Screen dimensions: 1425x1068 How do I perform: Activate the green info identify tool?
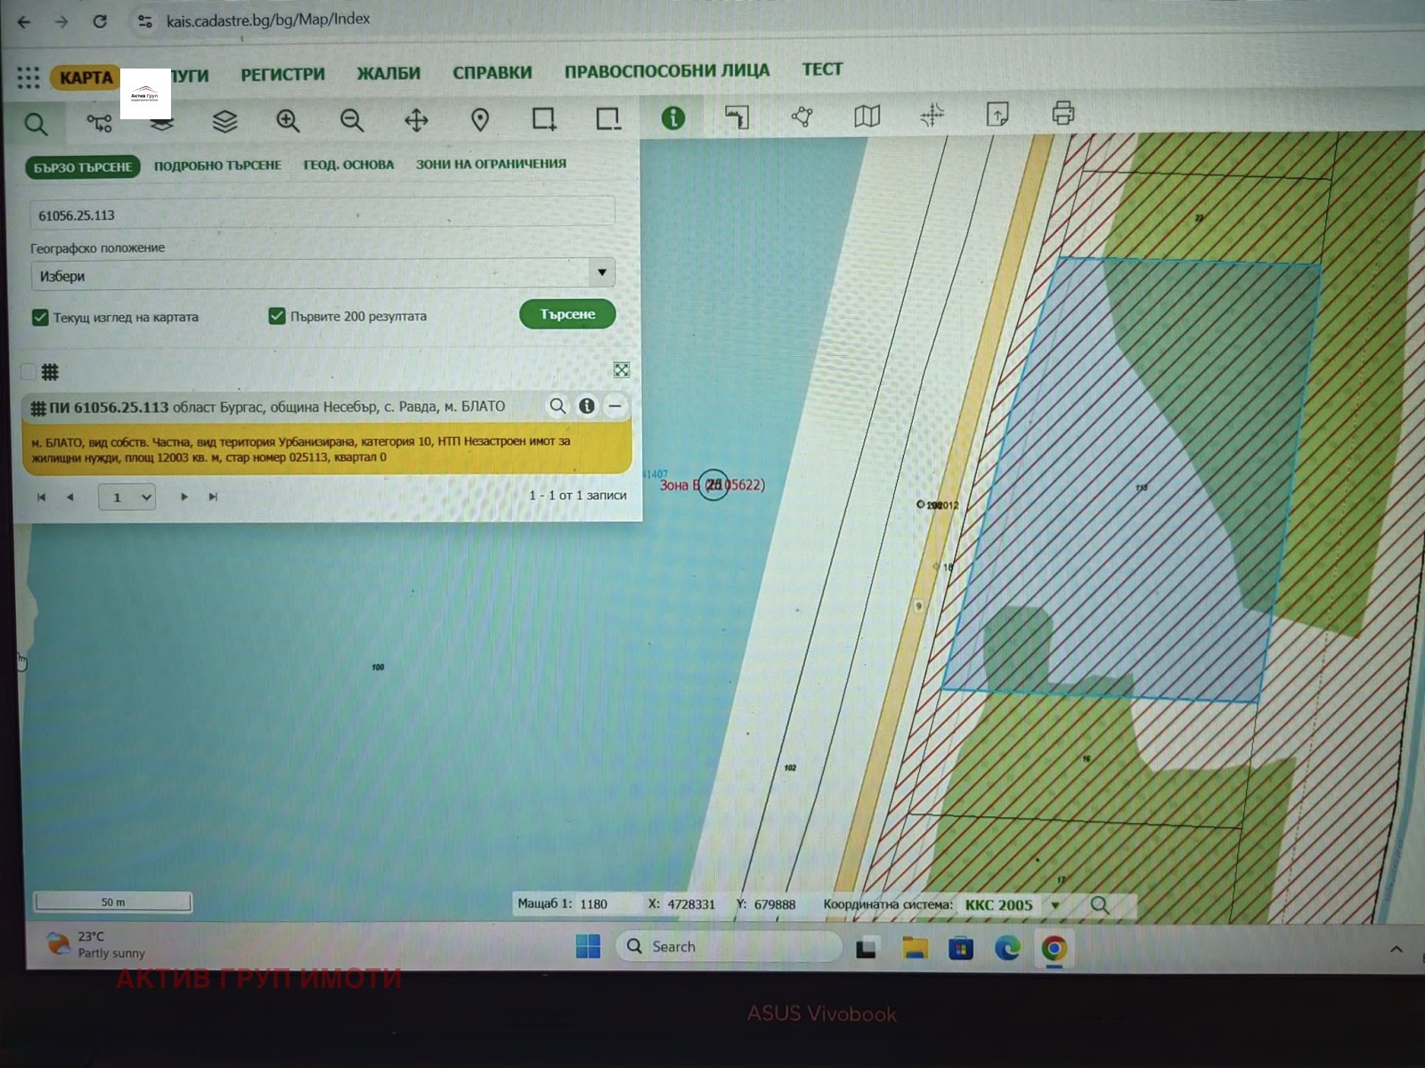(x=672, y=117)
